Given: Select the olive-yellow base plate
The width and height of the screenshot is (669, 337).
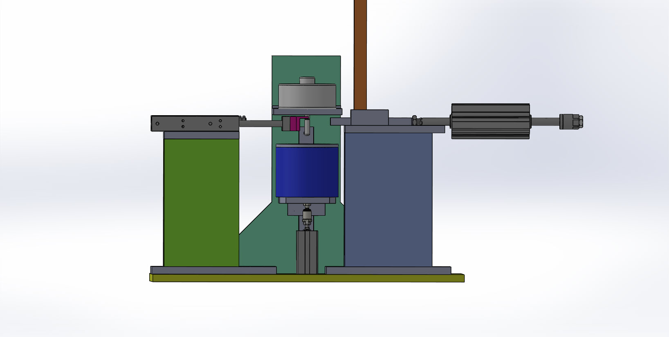Looking at the screenshot, I should click(x=307, y=278).
